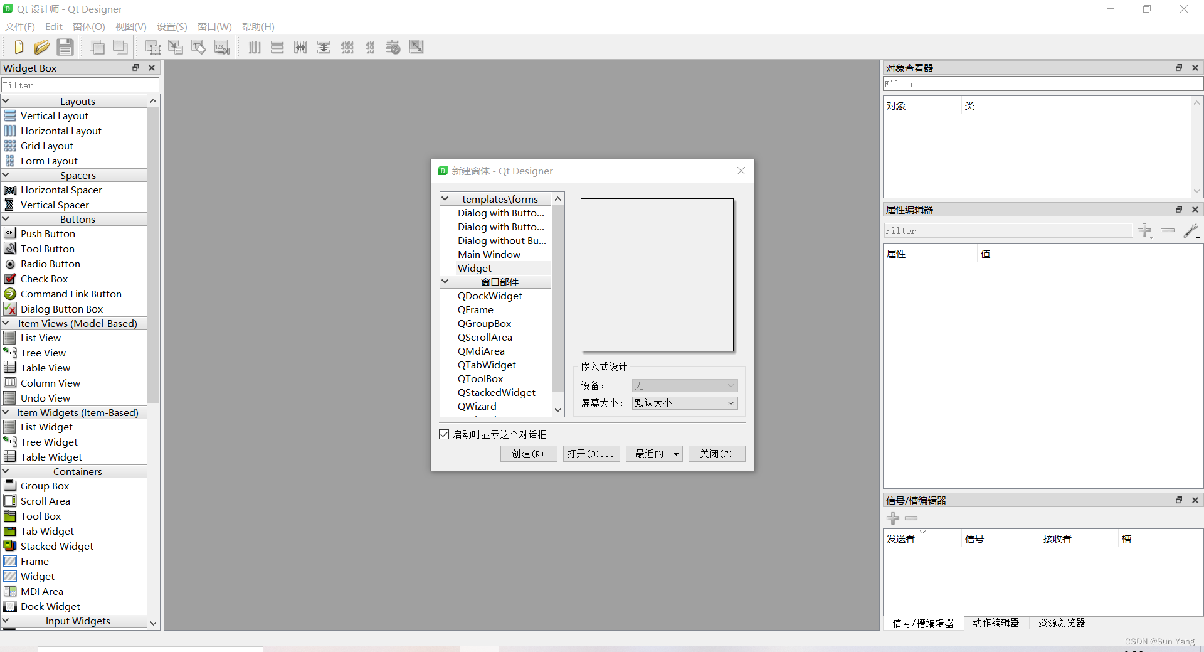The height and width of the screenshot is (652, 1204).
Task: Click the Object Inspector vertical scrollbar
Action: [x=1196, y=147]
